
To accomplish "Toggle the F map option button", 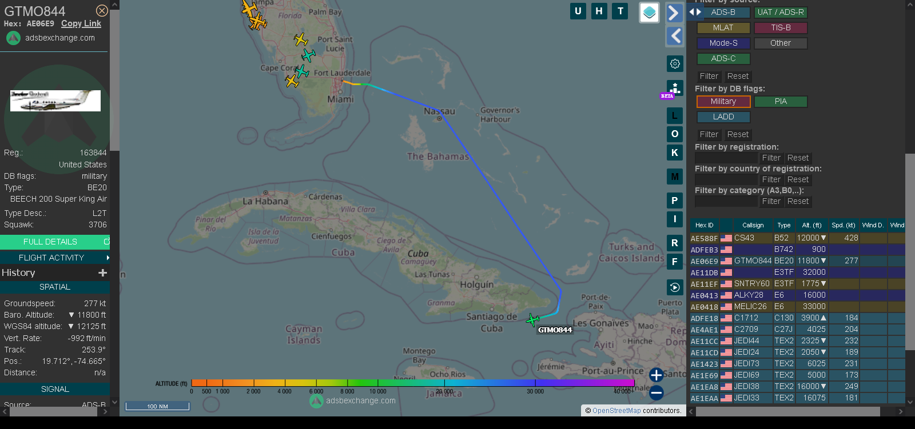I will tap(675, 261).
